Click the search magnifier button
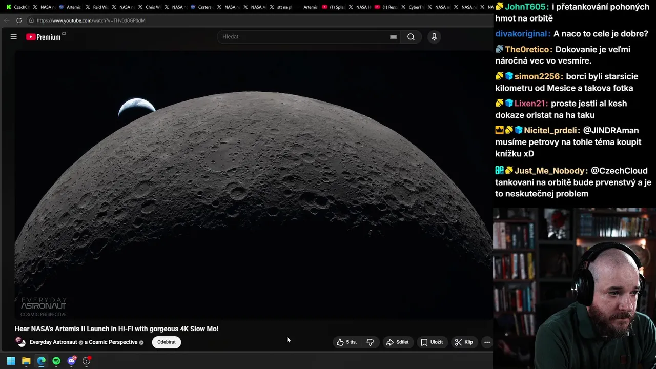 tap(411, 37)
